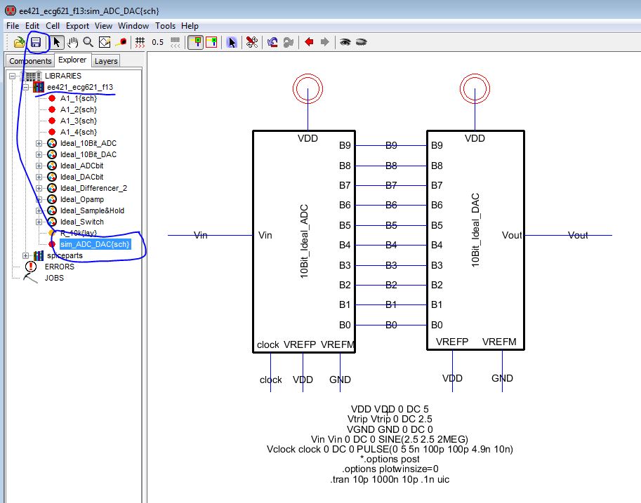Click the Save Library disk icon

tap(35, 42)
